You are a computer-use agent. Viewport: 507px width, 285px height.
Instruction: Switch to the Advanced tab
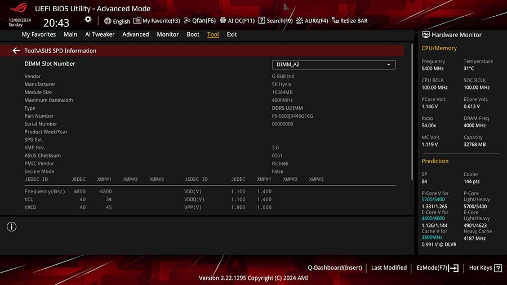click(135, 34)
